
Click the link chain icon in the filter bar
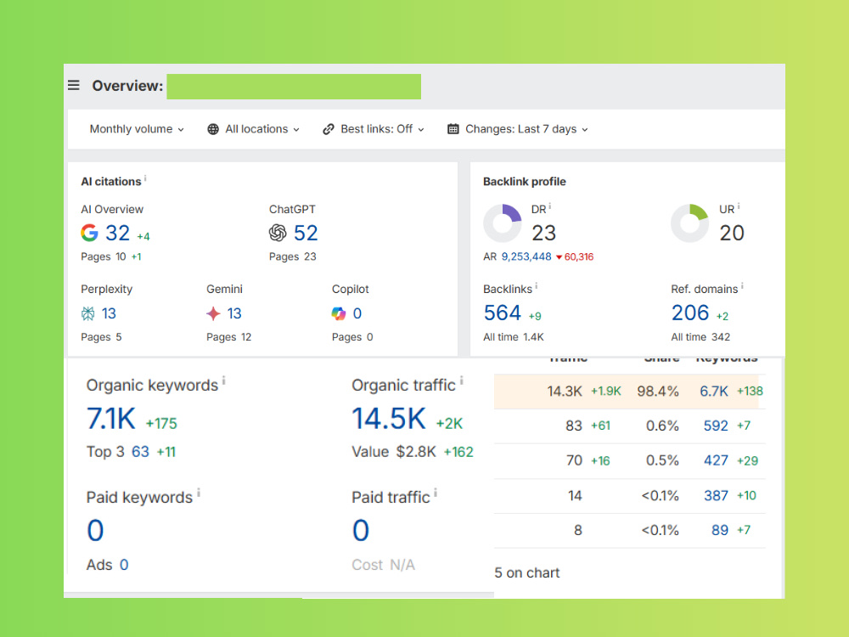point(328,129)
